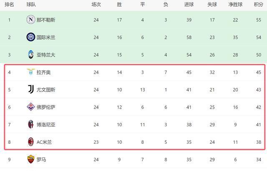The width and height of the screenshot is (267, 171).
Task: Open the 那不勒斯 team link
Action: click(45, 20)
